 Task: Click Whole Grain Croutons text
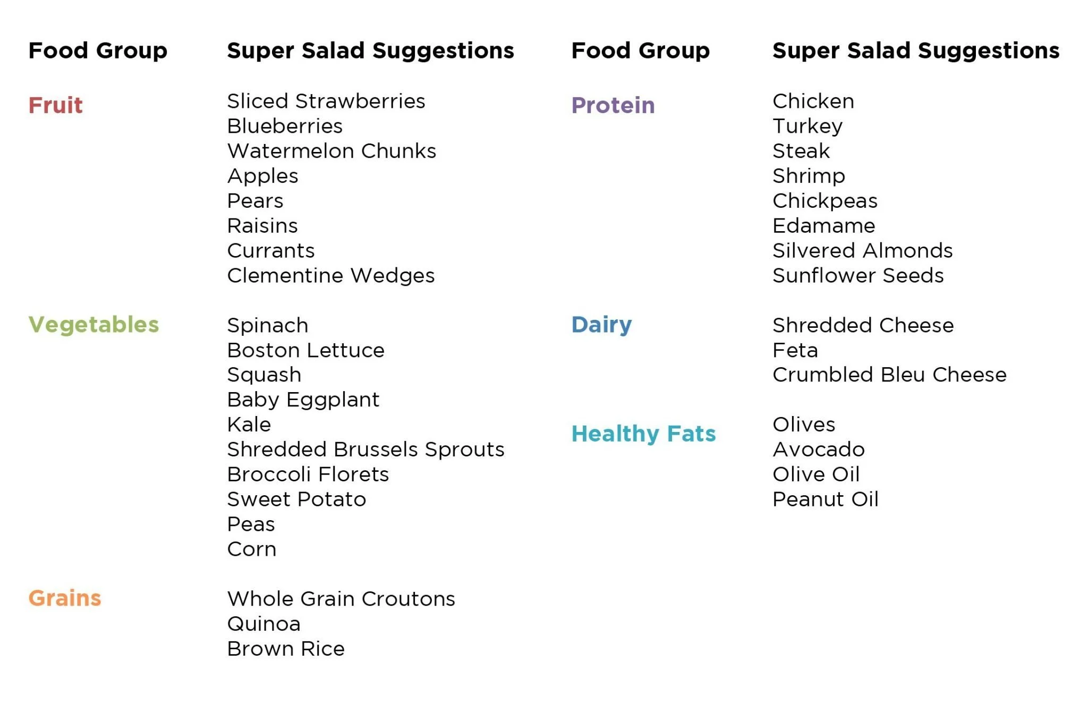[341, 599]
